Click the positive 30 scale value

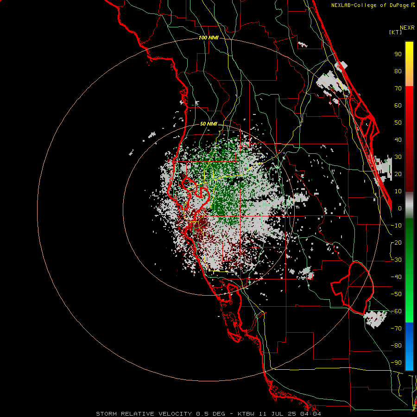(x=398, y=157)
